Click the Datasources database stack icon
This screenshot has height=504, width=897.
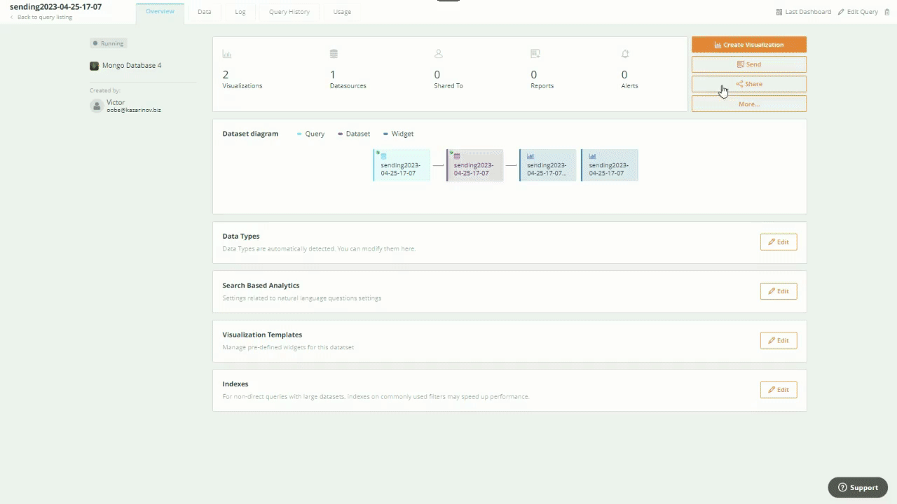[x=334, y=54]
